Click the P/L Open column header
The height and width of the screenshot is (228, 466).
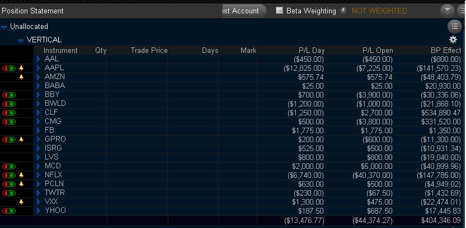coord(378,50)
